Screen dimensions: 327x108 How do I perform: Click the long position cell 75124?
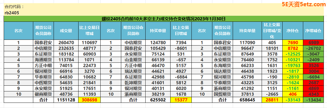158,54
